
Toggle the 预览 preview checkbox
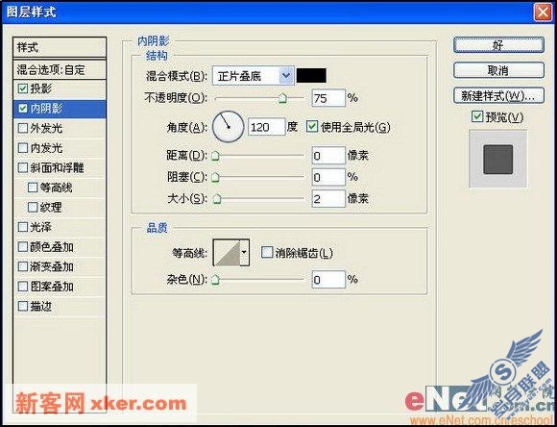[476, 116]
